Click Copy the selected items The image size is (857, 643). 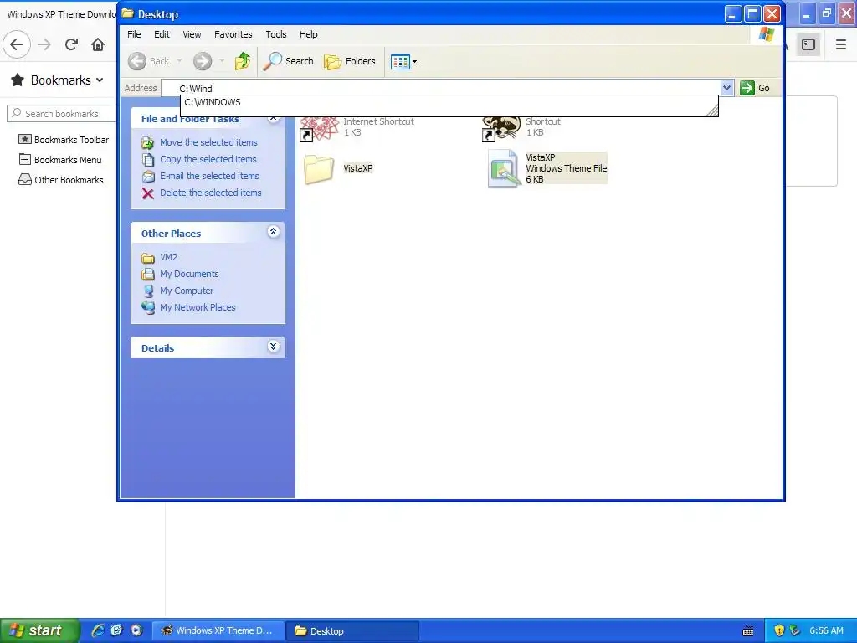(x=208, y=159)
